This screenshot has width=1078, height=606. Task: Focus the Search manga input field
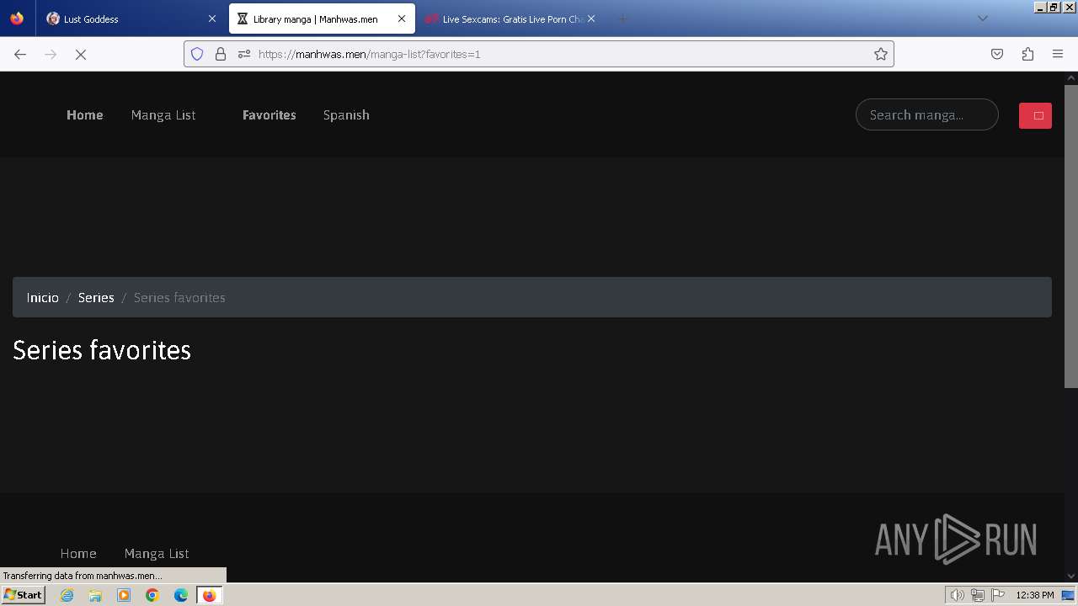tap(927, 115)
